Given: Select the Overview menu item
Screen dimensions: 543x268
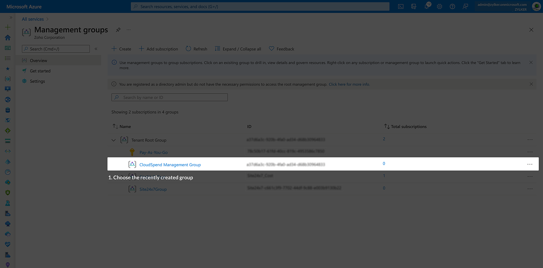Looking at the screenshot, I should coord(38,60).
